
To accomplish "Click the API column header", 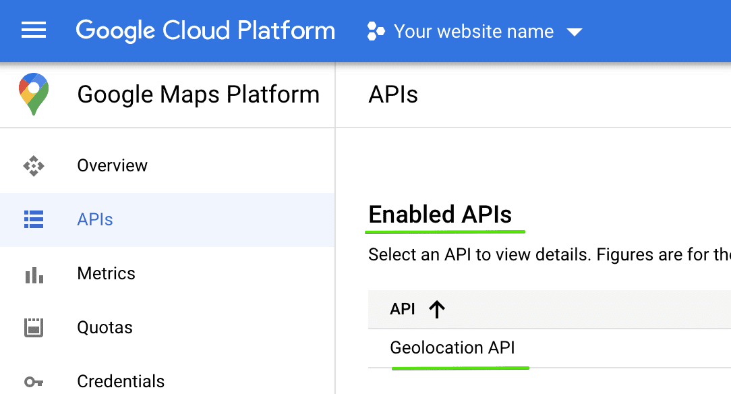I will click(x=403, y=309).
